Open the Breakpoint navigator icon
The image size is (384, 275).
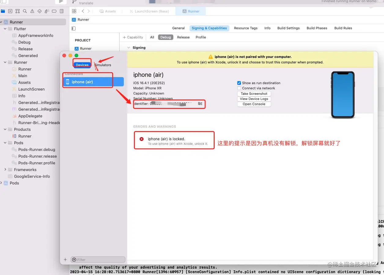pyautogui.click(x=54, y=11)
